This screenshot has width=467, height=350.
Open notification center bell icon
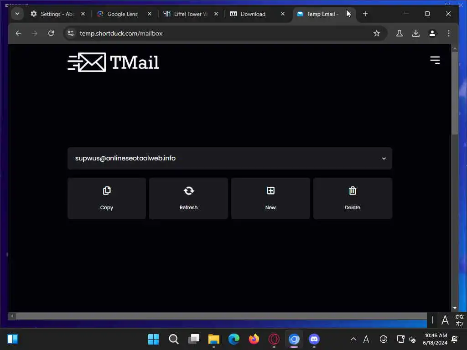pos(455,339)
